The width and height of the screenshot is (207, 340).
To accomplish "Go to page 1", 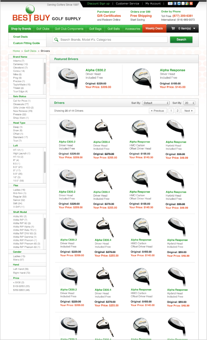I will tap(171, 110).
